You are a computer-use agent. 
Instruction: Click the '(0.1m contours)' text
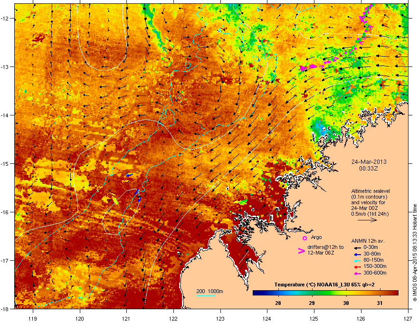click(369, 197)
